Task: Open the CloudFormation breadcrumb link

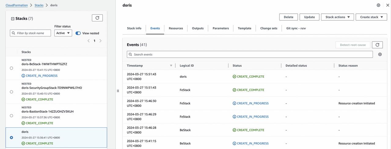Action: [x=16, y=5]
